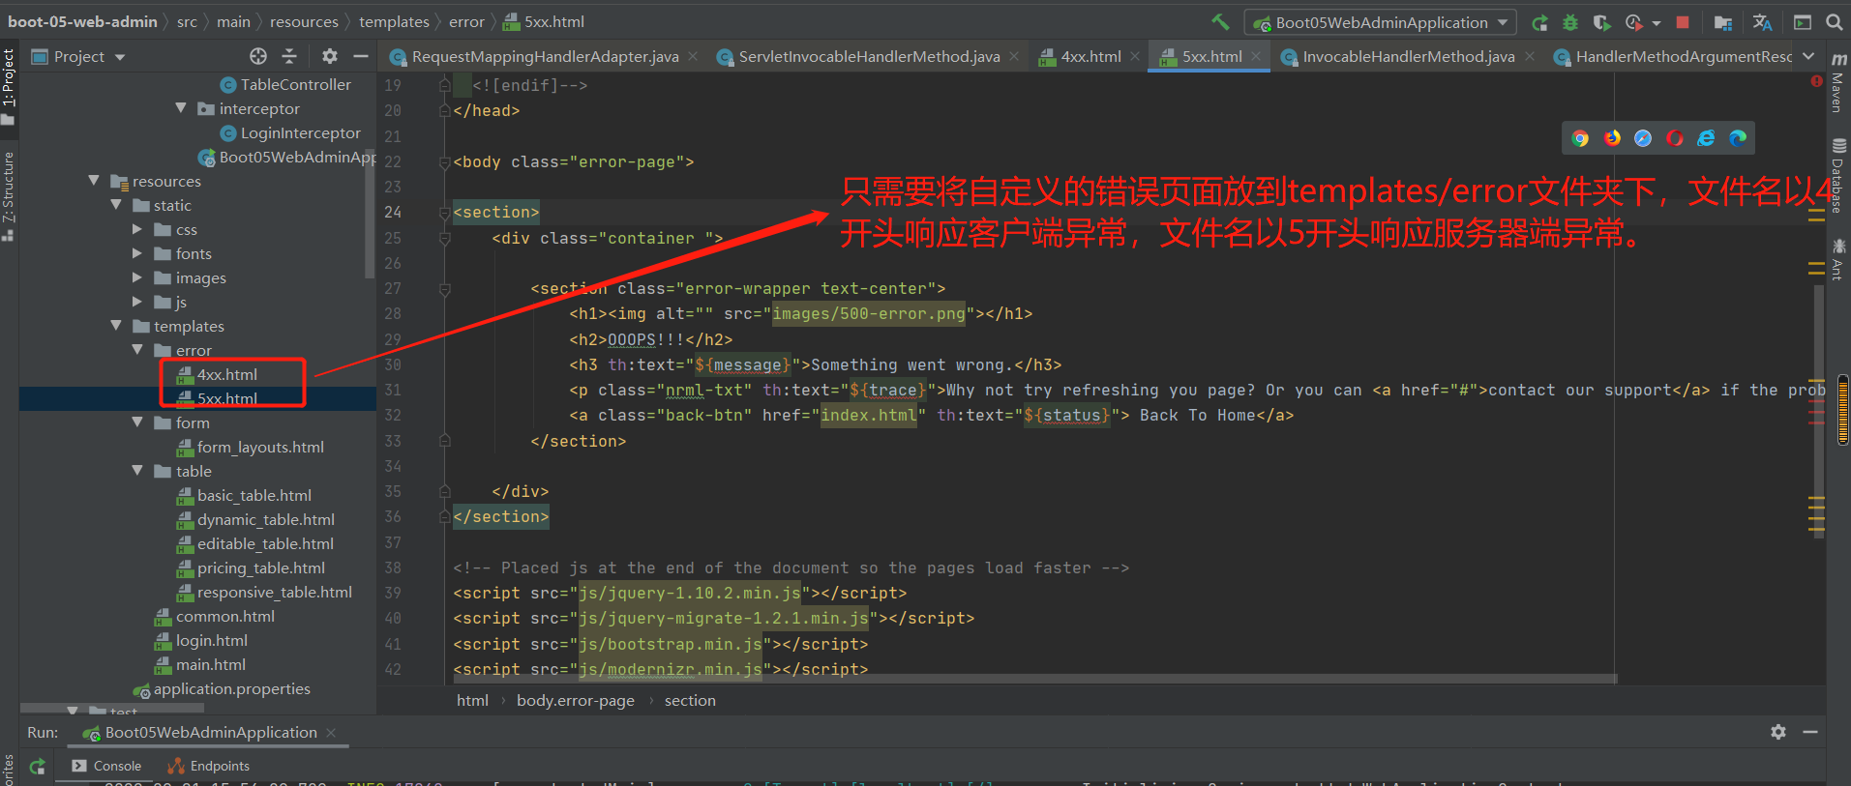Click the editor horizontal scrollbar
The height and width of the screenshot is (786, 1851).
click(x=1035, y=679)
